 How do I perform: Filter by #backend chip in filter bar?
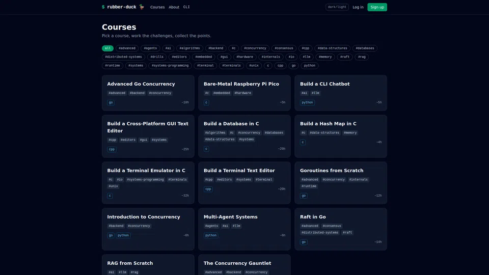point(216,48)
